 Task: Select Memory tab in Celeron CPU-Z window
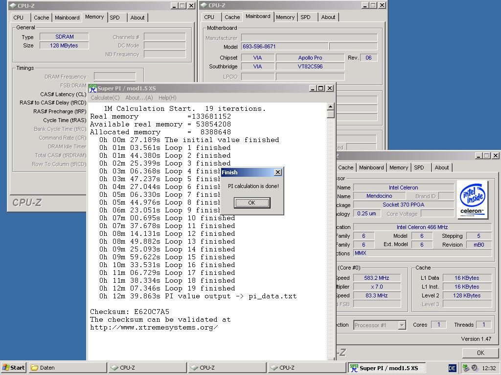(399, 167)
